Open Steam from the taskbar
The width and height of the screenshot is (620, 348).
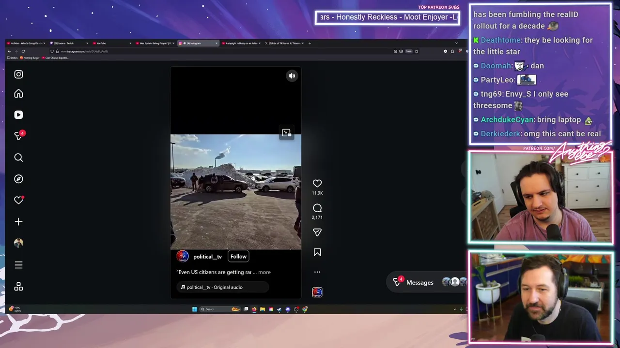pyautogui.click(x=279, y=309)
